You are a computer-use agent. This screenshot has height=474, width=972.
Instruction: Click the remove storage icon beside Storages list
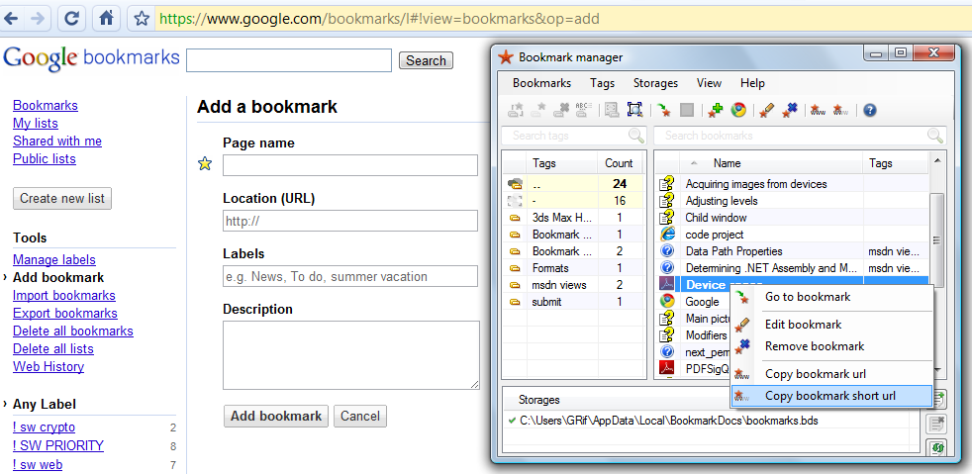936,424
